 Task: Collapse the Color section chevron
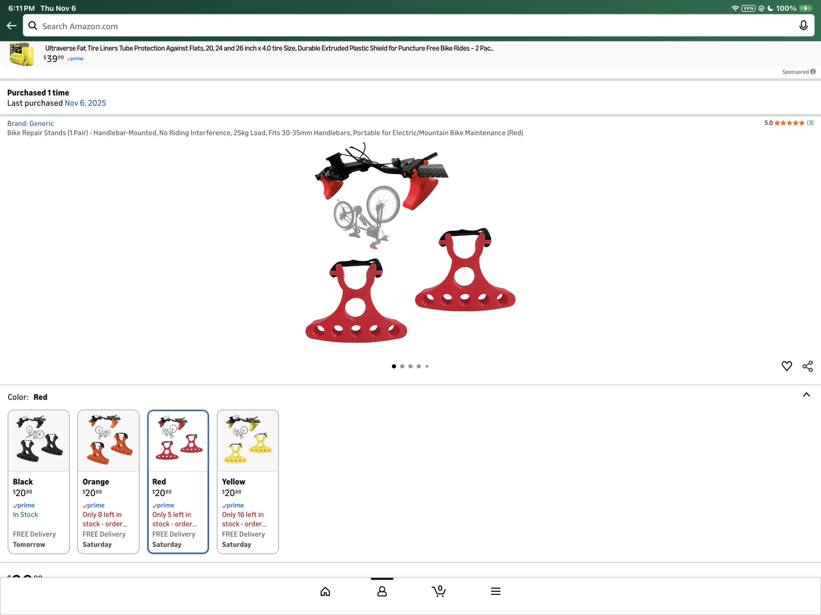pos(806,395)
